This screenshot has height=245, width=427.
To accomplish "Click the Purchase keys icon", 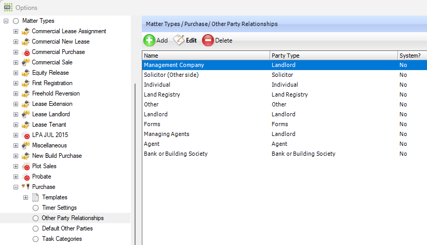I will 25,187.
